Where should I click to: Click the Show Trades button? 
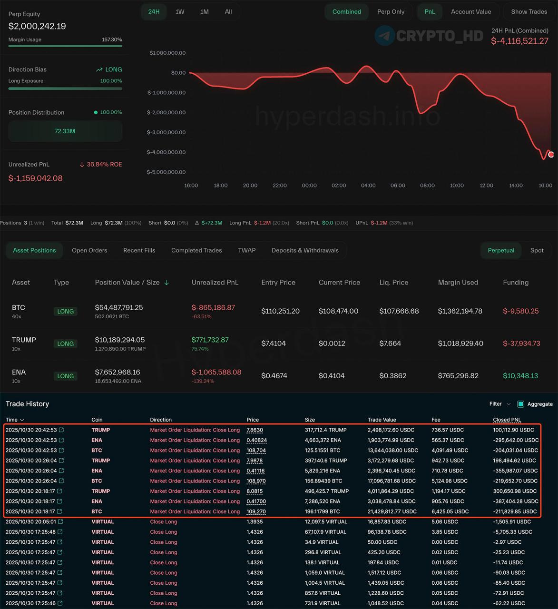tap(529, 12)
